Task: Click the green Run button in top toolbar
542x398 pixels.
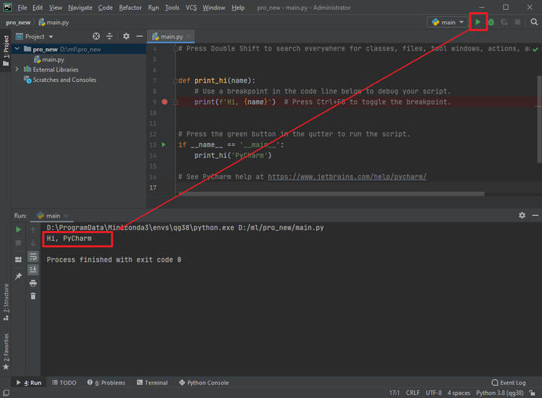Action: (x=477, y=23)
